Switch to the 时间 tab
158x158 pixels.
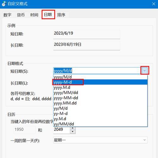(34, 15)
